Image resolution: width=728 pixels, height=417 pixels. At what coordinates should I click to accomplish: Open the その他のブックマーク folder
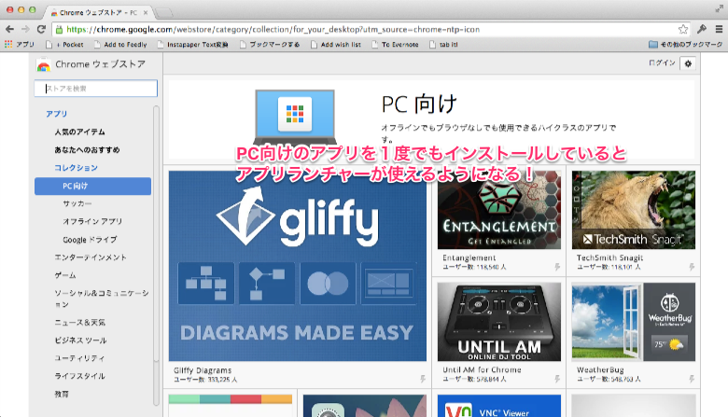point(685,45)
